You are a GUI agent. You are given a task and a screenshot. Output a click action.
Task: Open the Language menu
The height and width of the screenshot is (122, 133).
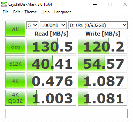pyautogui.click(x=63, y=12)
